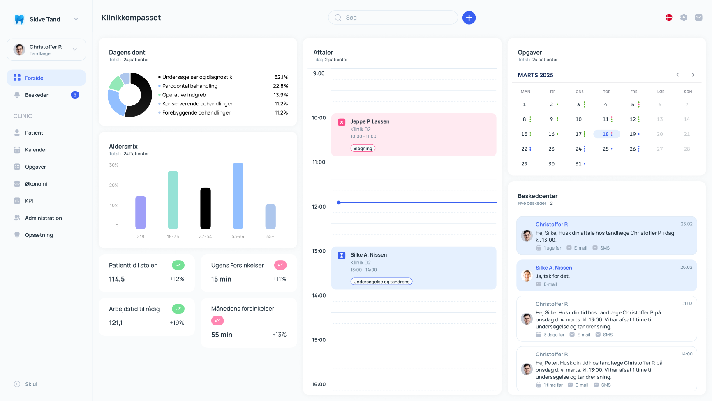Image resolution: width=712 pixels, height=401 pixels.
Task: Click green trend icon in Patienttid i stolen
Action: (x=178, y=266)
